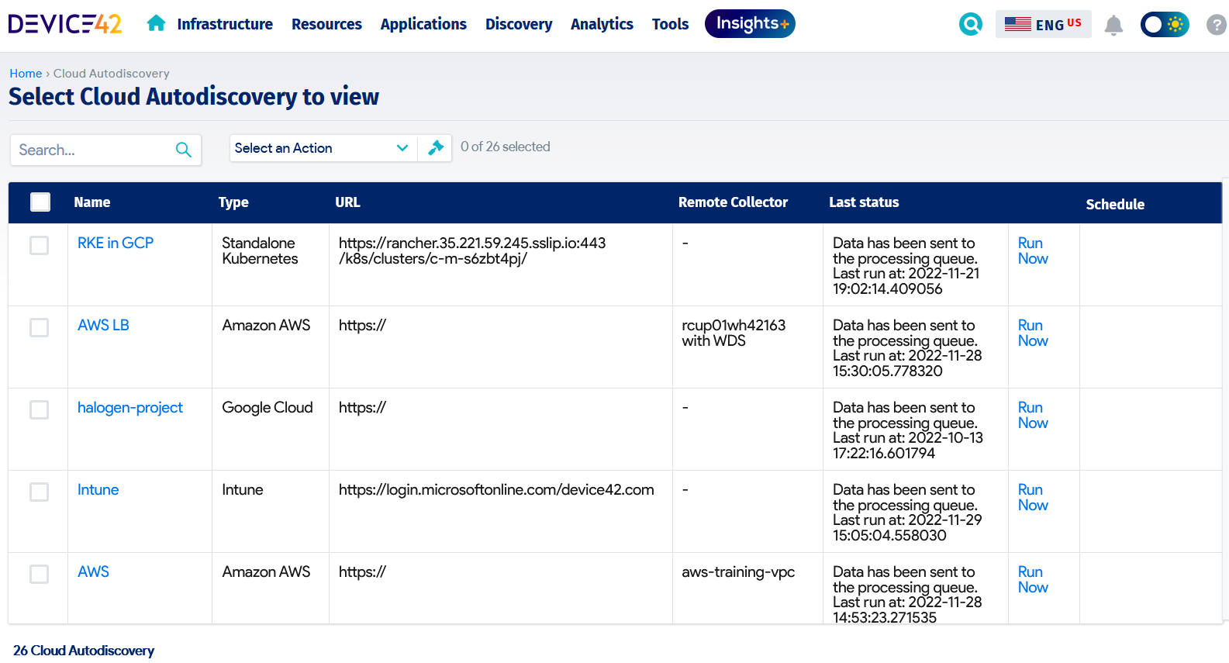The image size is (1229, 663).
Task: Sort by URL column header
Action: pyautogui.click(x=347, y=202)
